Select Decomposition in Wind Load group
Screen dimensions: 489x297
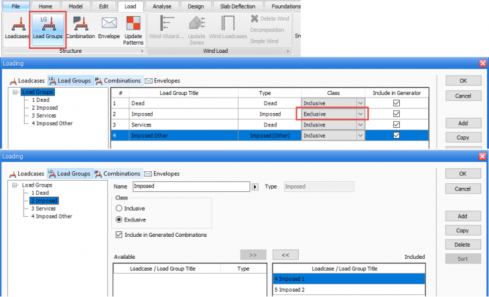pyautogui.click(x=267, y=30)
